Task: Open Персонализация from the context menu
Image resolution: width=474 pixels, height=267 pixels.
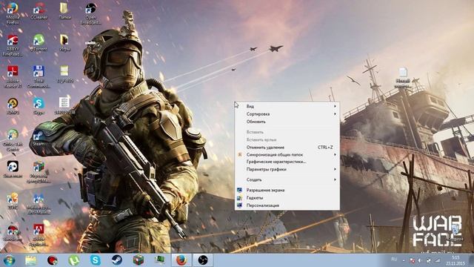Action: pos(287,205)
